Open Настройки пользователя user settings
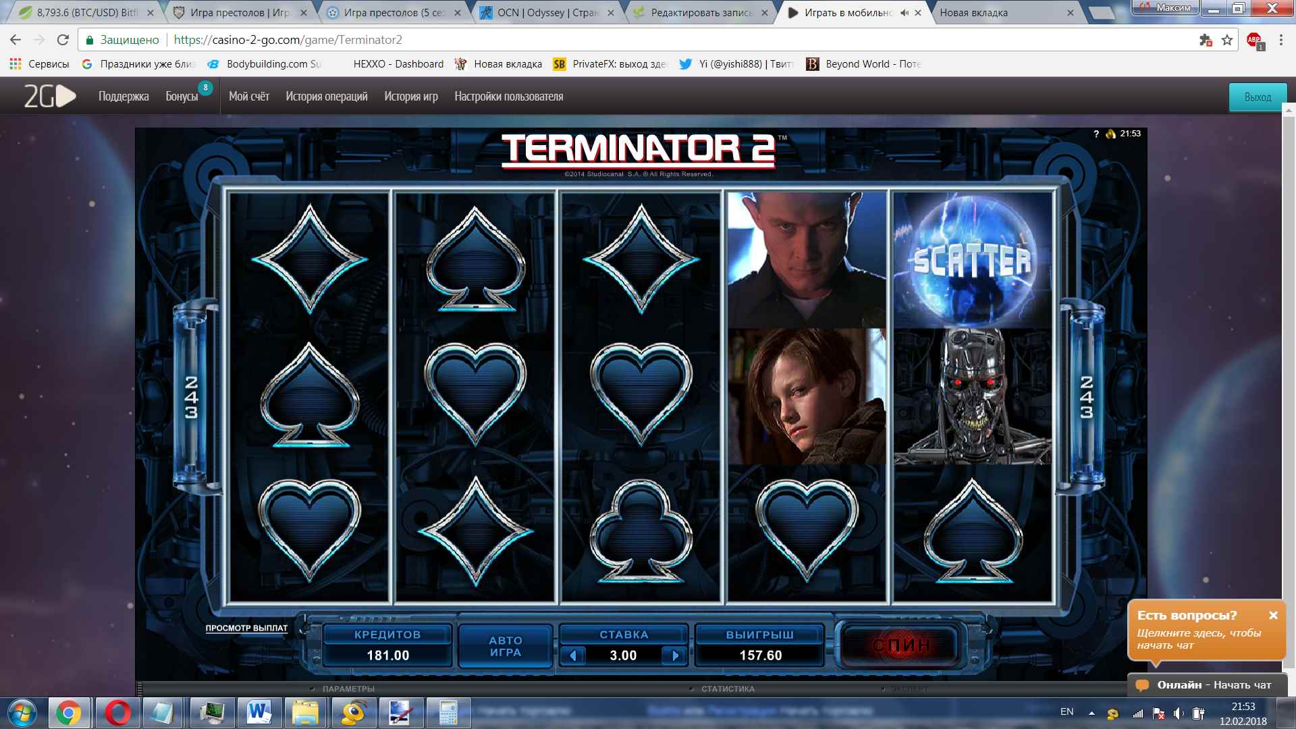This screenshot has width=1296, height=729. pyautogui.click(x=509, y=97)
